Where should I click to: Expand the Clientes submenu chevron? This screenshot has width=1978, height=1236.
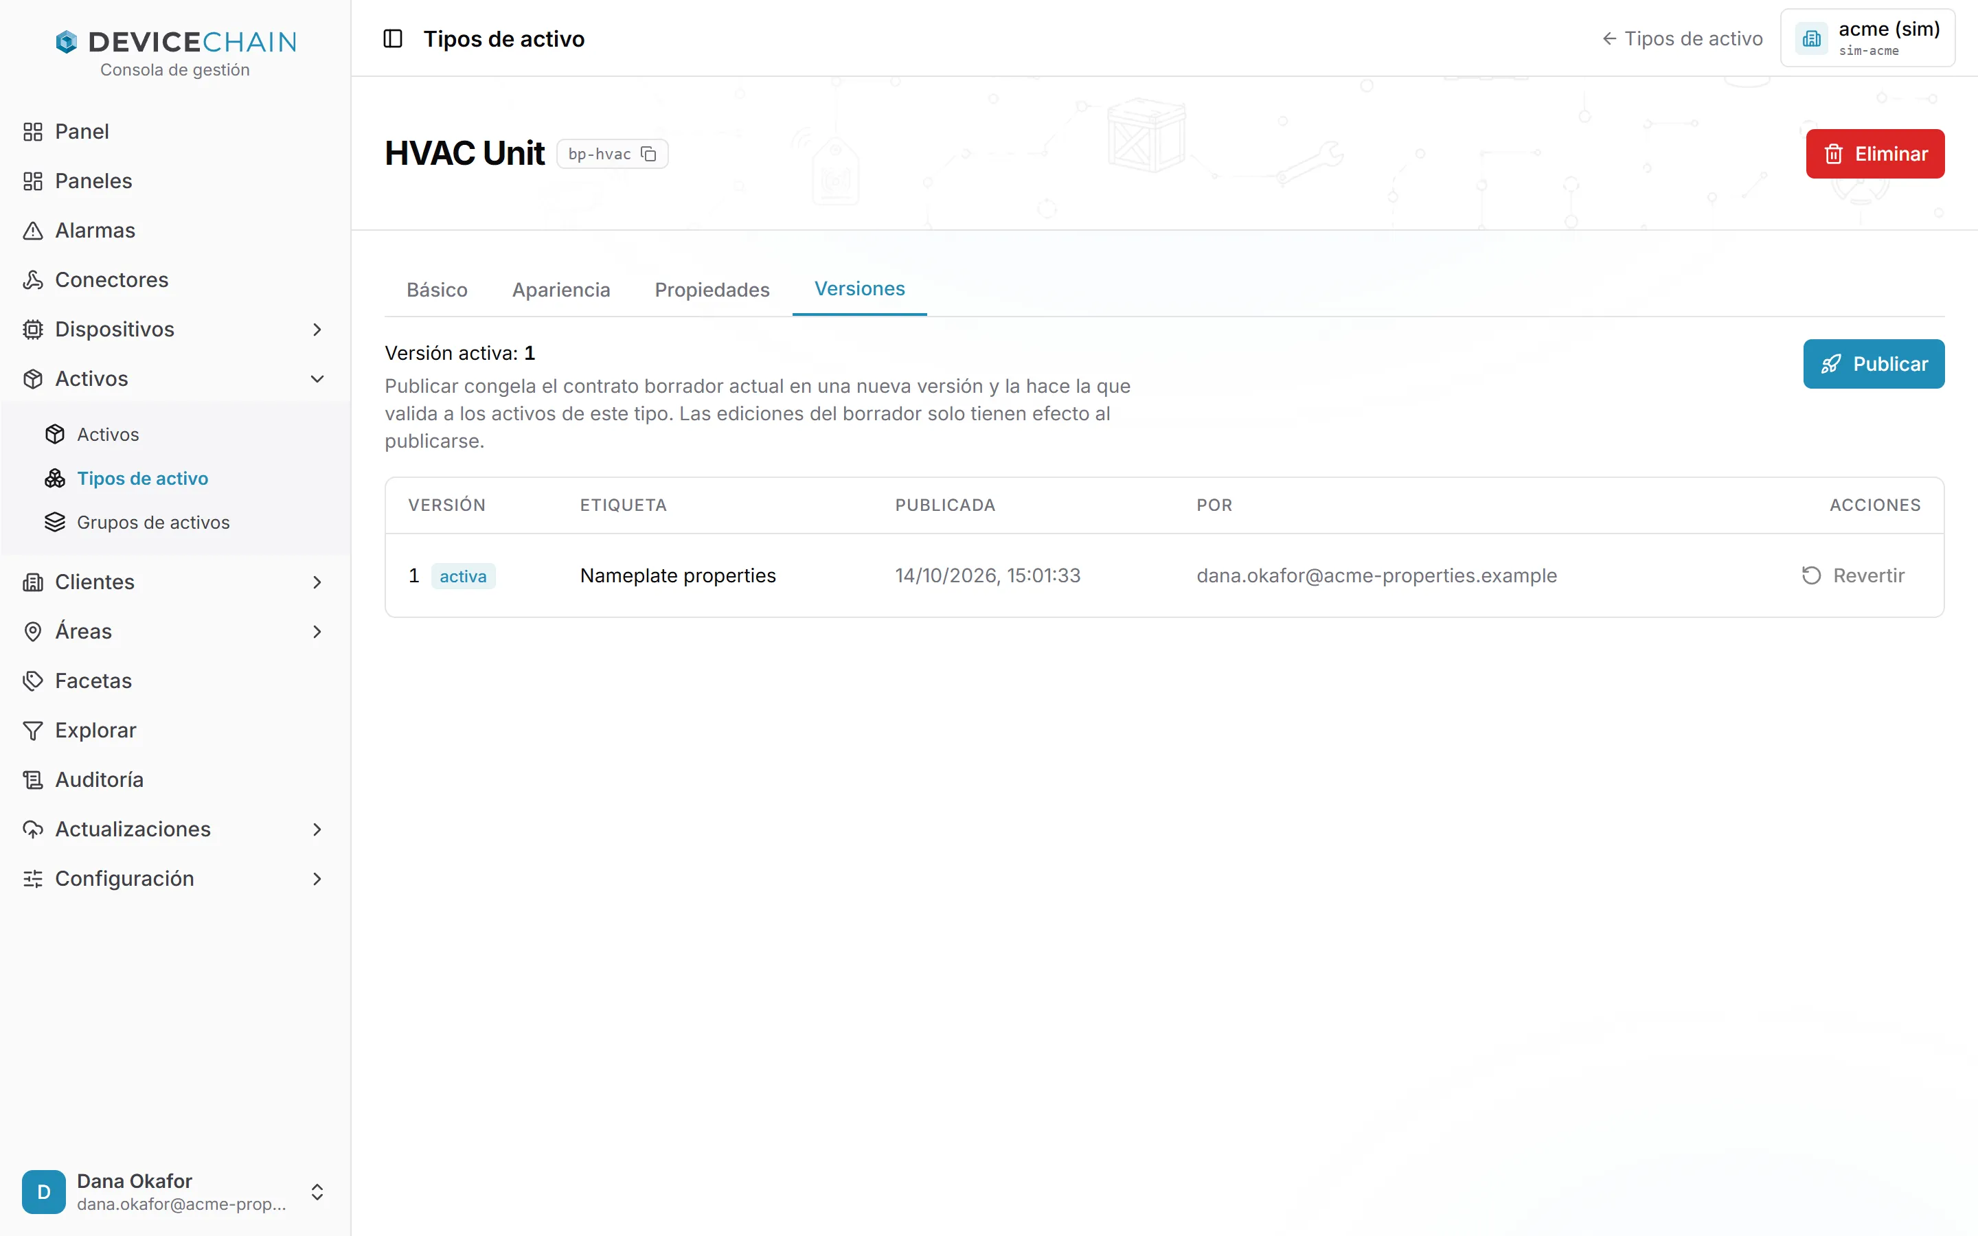[317, 582]
